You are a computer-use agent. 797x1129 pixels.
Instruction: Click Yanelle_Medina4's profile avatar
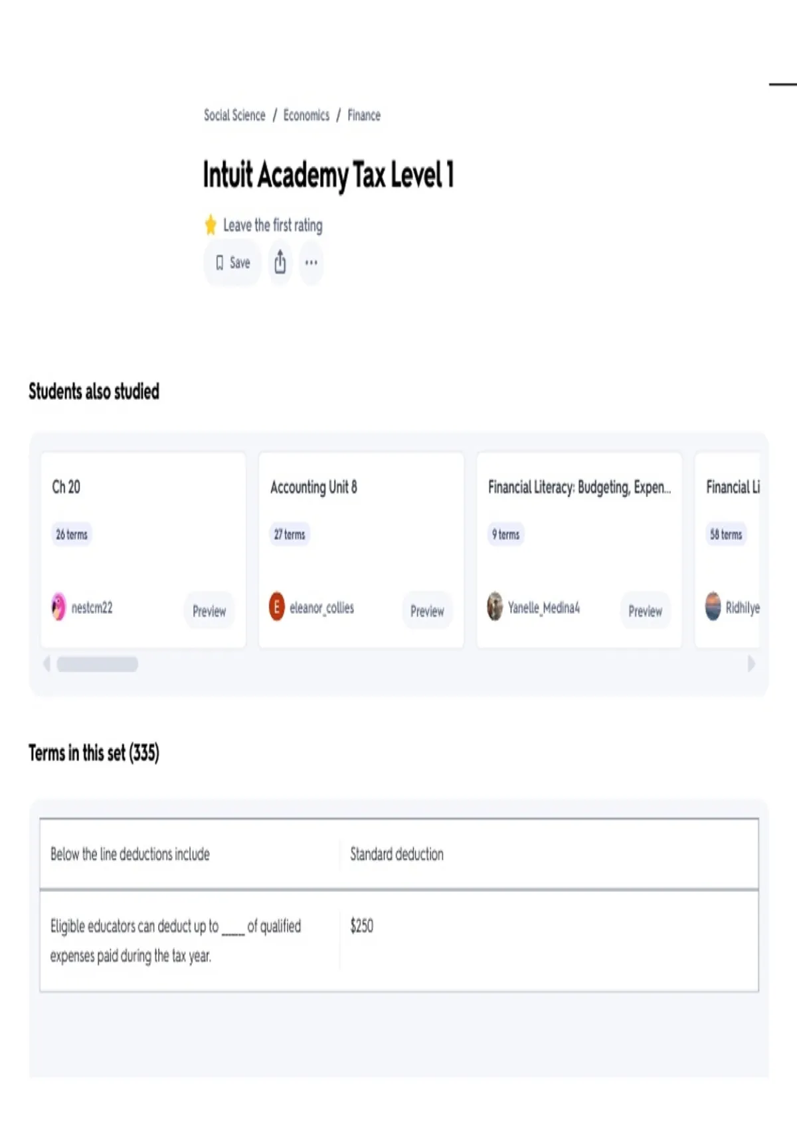tap(495, 607)
